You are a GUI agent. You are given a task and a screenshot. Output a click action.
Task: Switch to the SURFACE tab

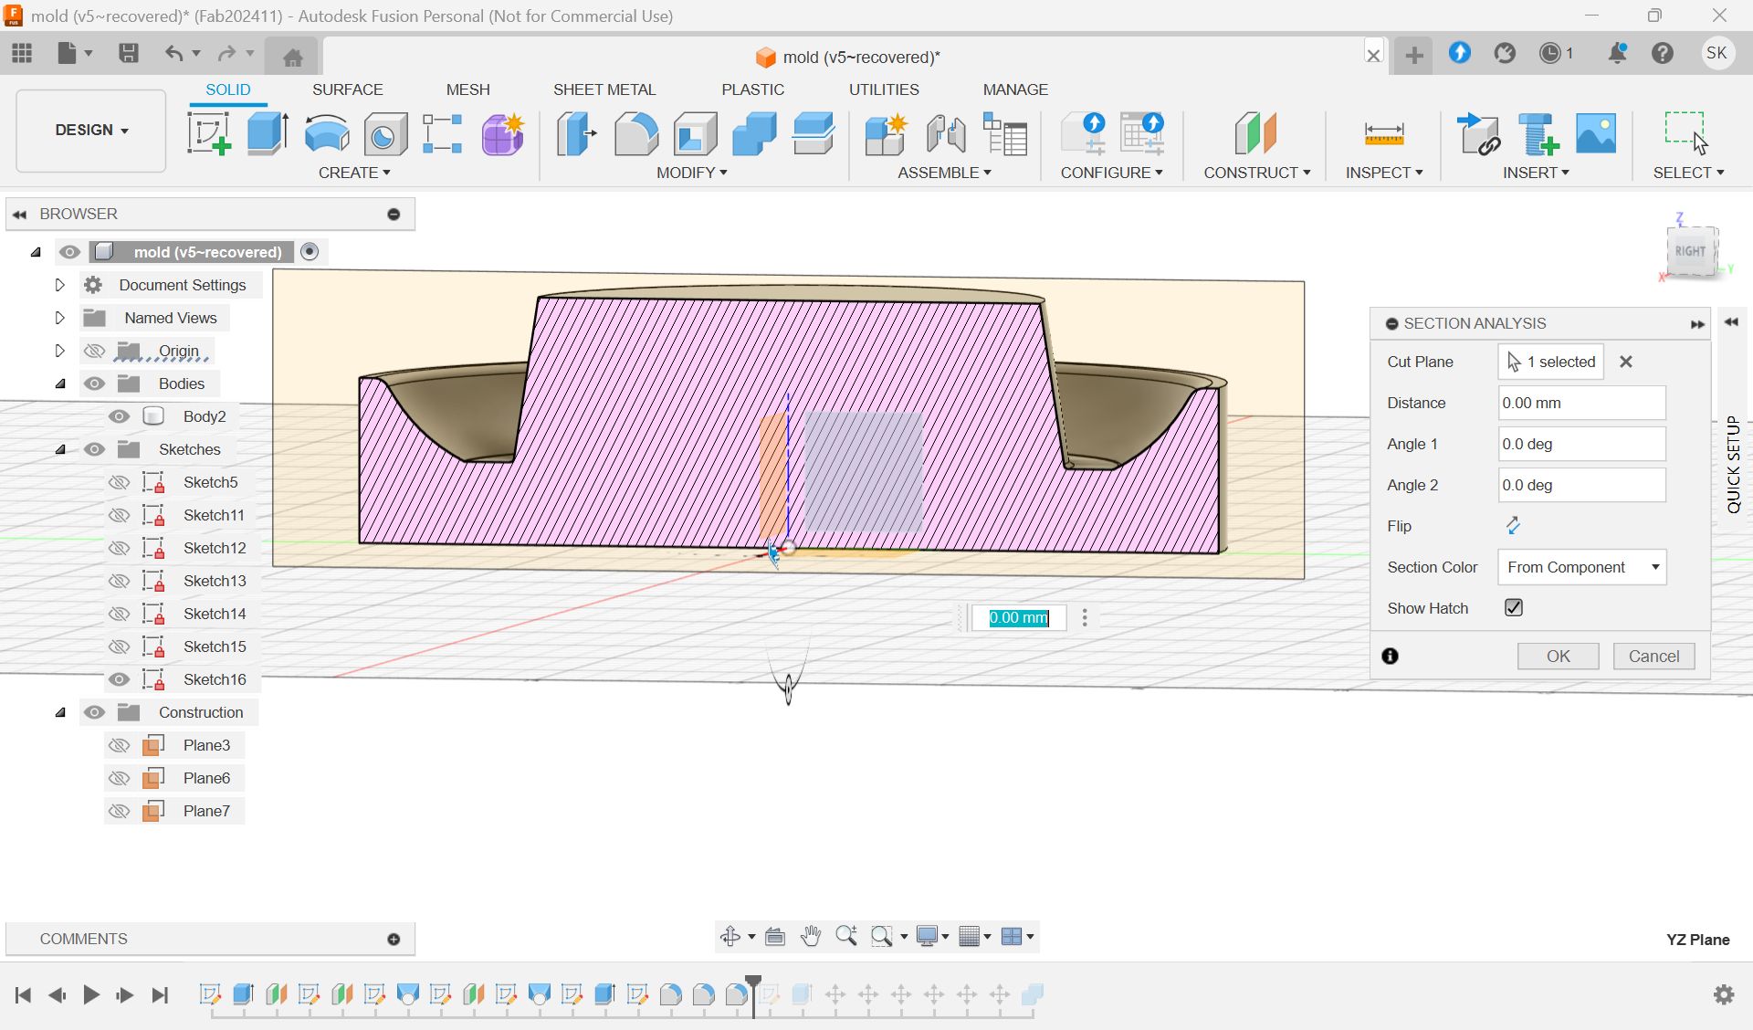(x=347, y=89)
